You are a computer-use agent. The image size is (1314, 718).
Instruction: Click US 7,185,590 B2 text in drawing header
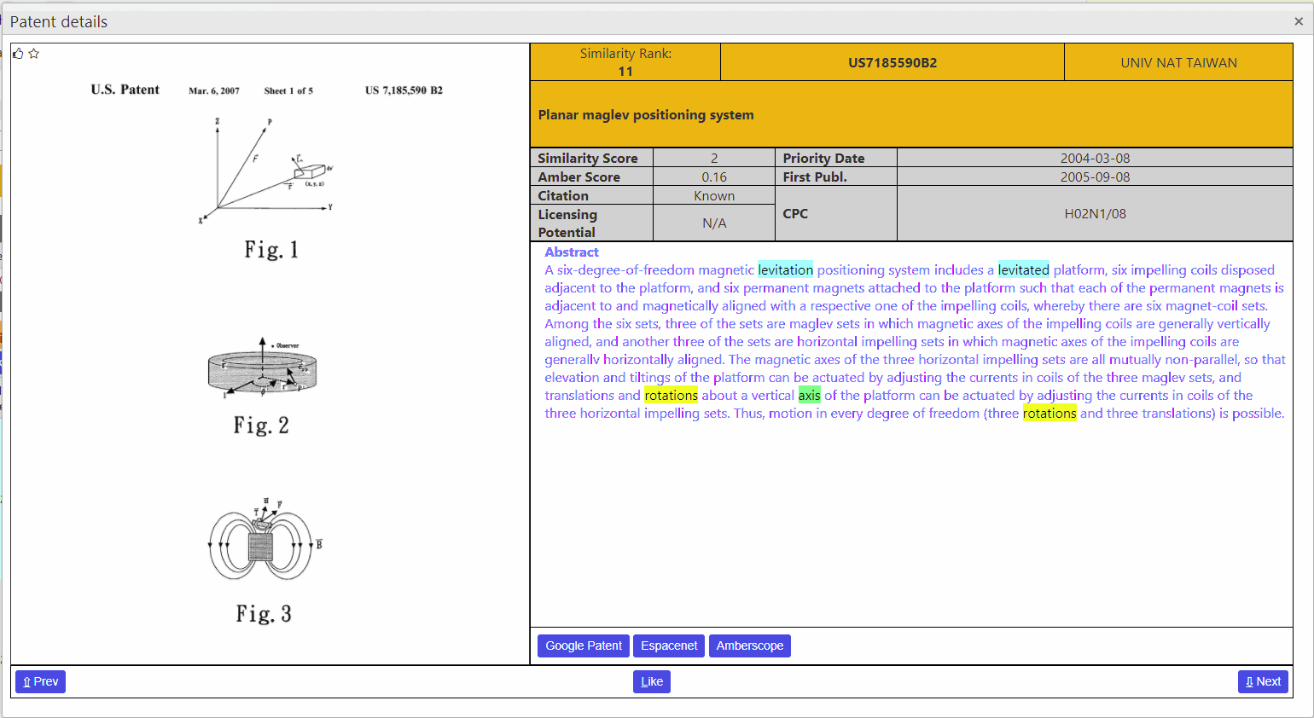(404, 90)
